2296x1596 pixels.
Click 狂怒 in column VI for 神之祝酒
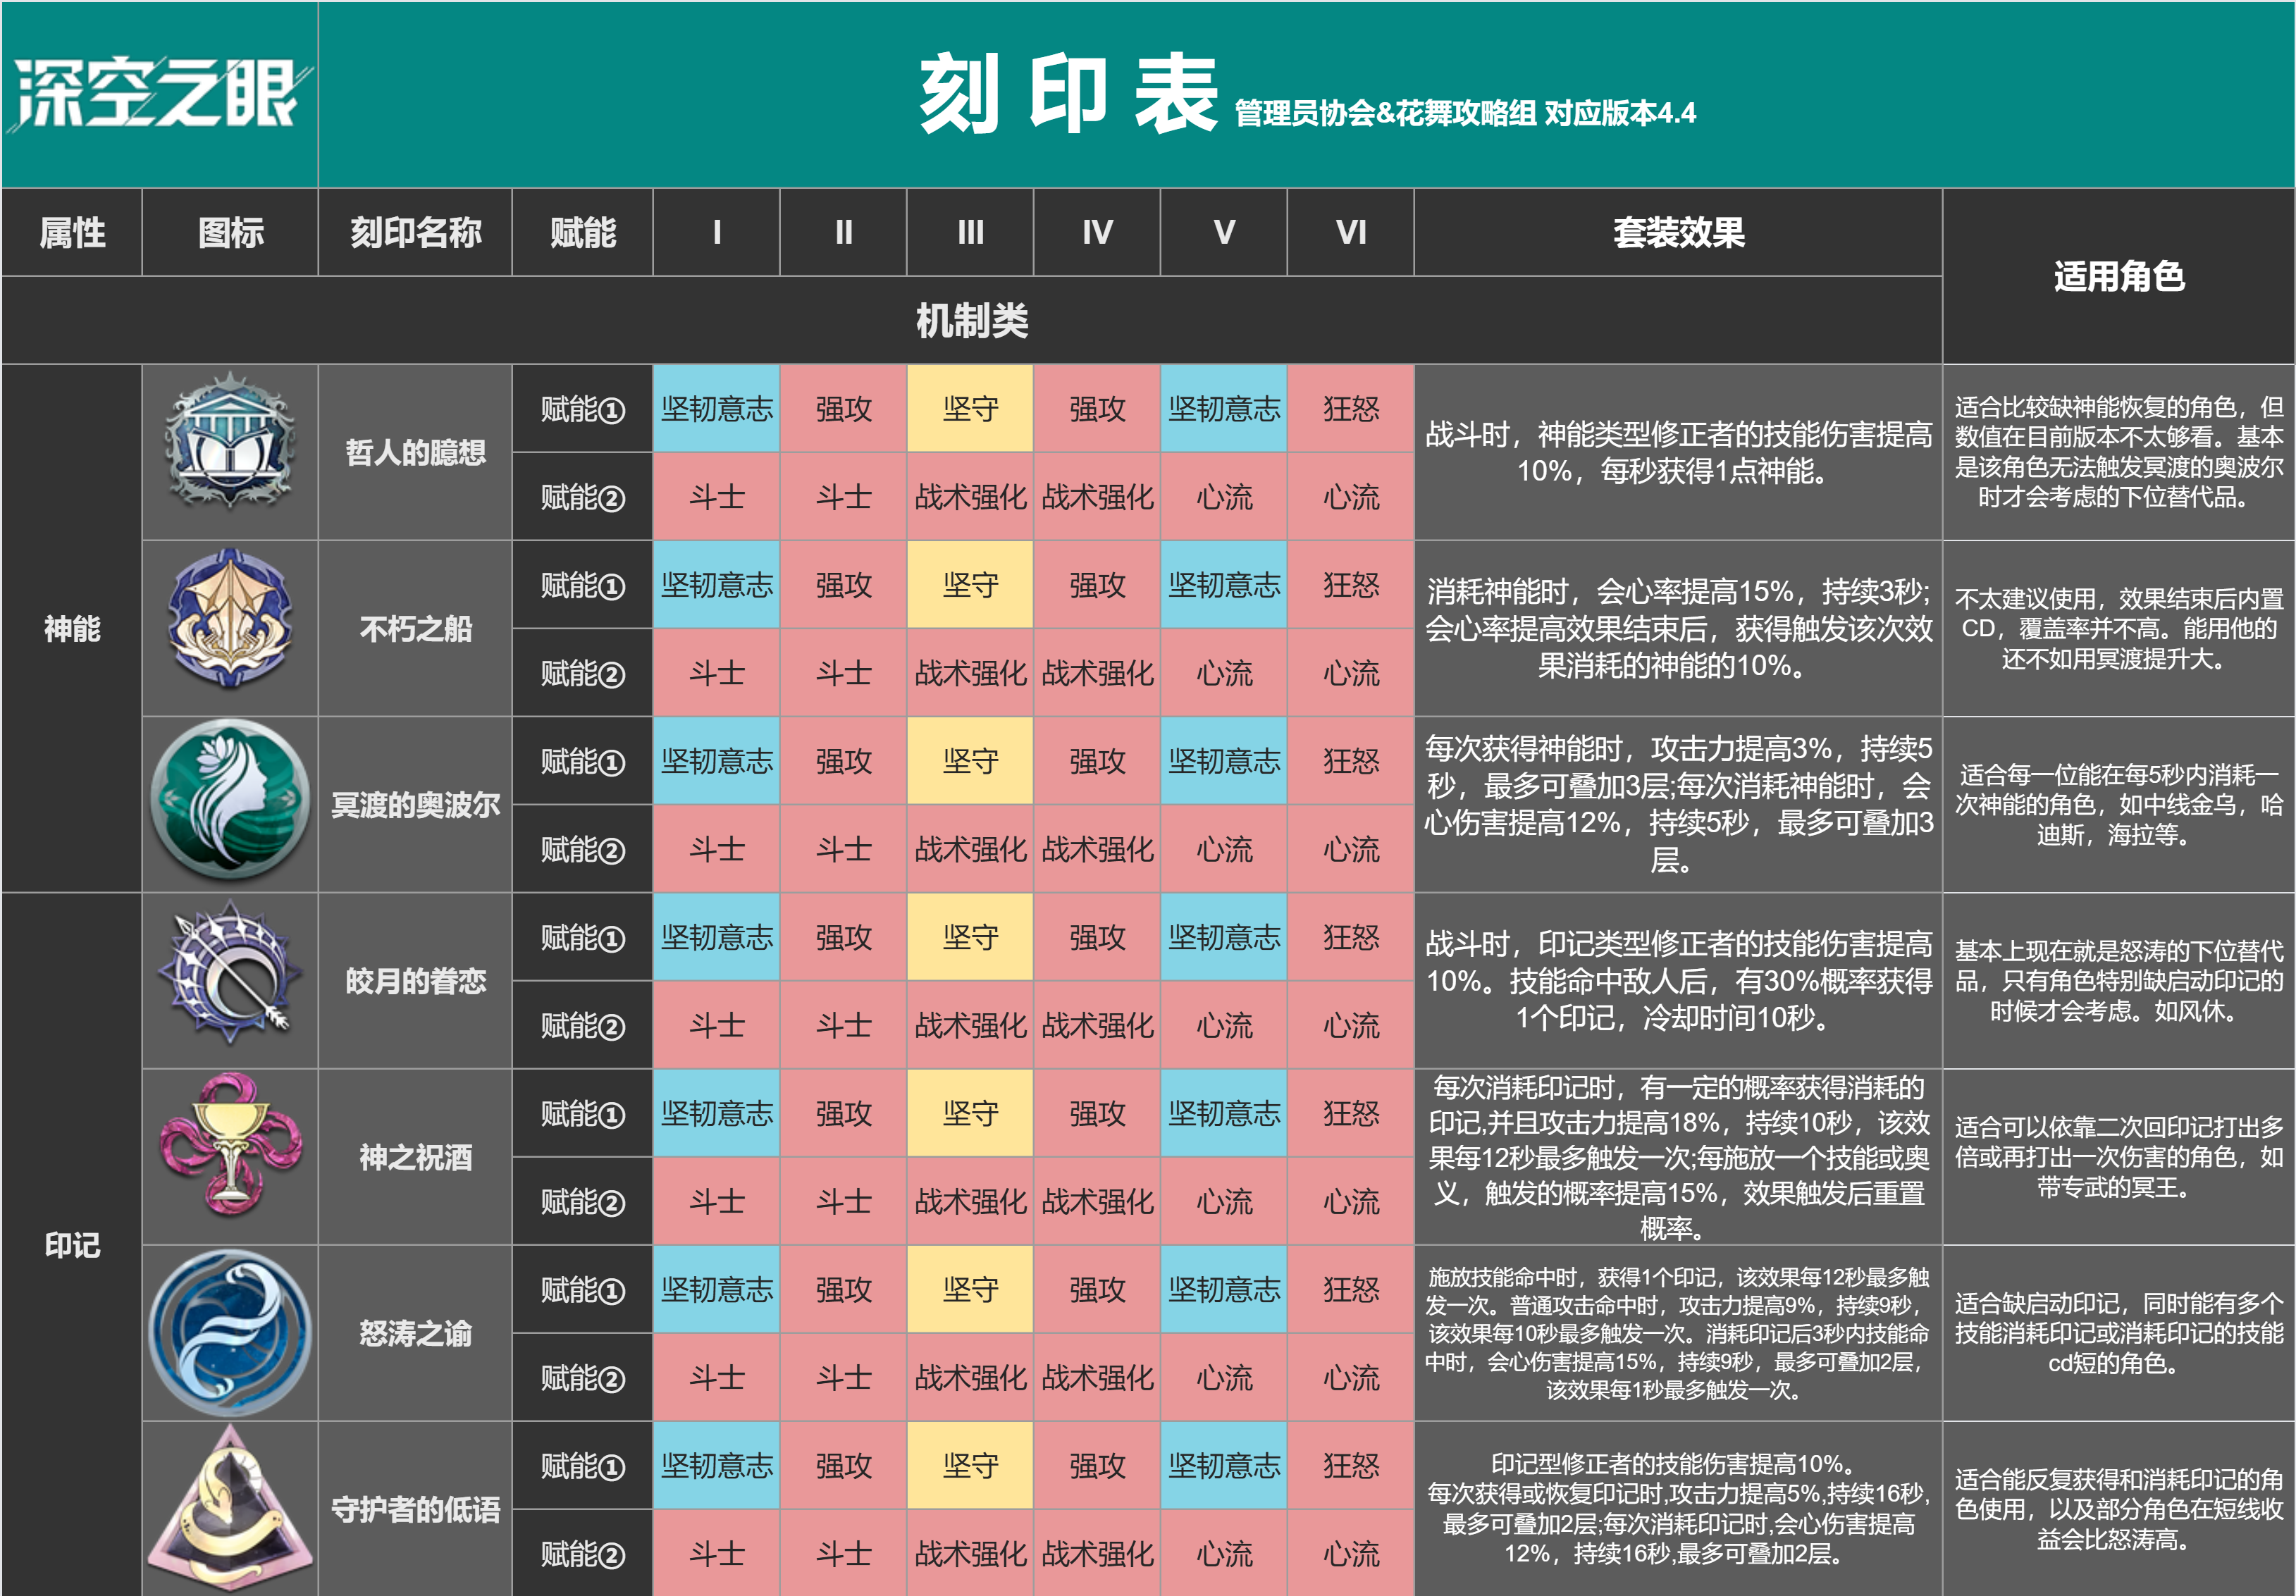(1351, 1113)
